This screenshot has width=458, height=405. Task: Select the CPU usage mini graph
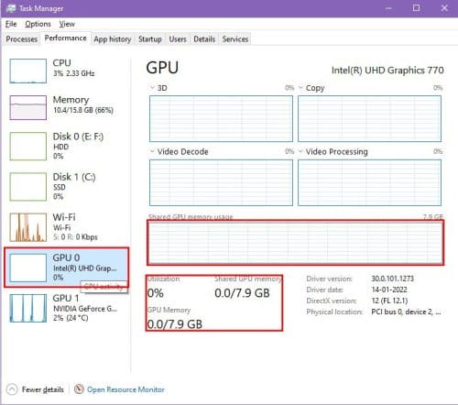[28, 71]
